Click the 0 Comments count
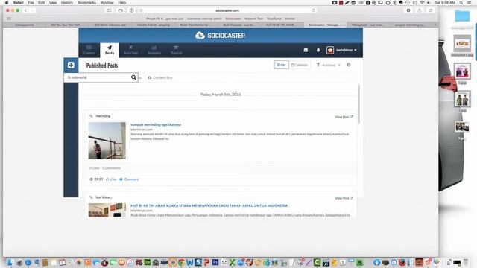The image size is (477, 268). (x=111, y=168)
